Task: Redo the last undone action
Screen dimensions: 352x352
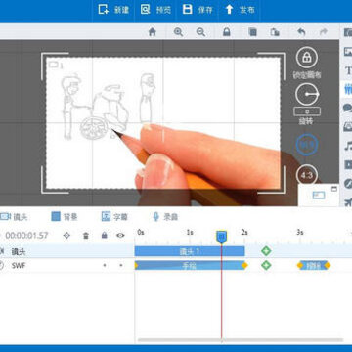Action: [324, 32]
